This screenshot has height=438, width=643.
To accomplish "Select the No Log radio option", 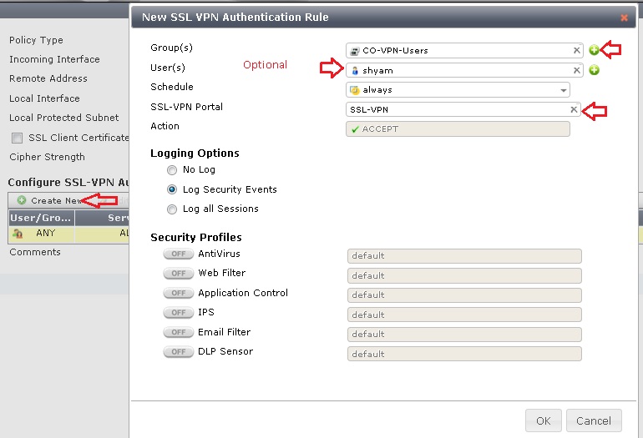I will click(x=172, y=169).
